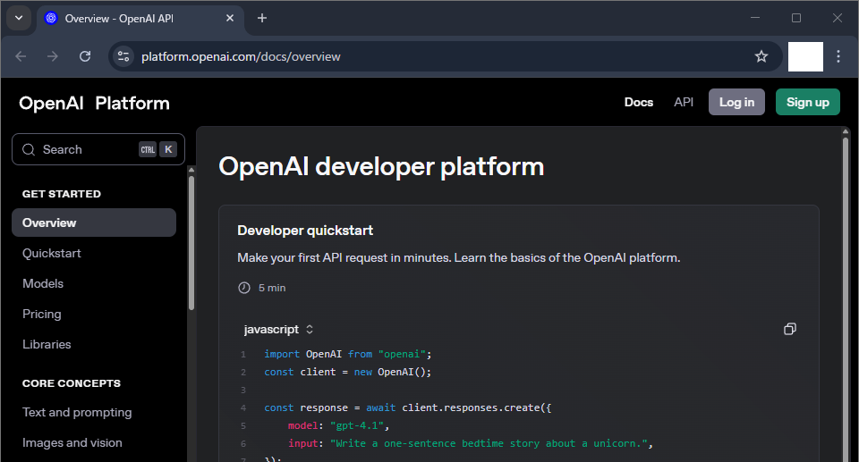
Task: Copy the code snippet with the copy icon
Action: coord(789,329)
